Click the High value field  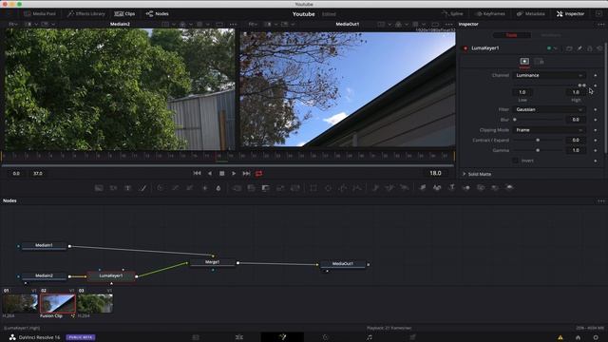[x=576, y=92]
